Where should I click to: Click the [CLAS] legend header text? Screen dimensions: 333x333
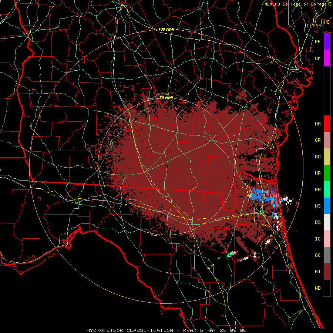(x=313, y=26)
